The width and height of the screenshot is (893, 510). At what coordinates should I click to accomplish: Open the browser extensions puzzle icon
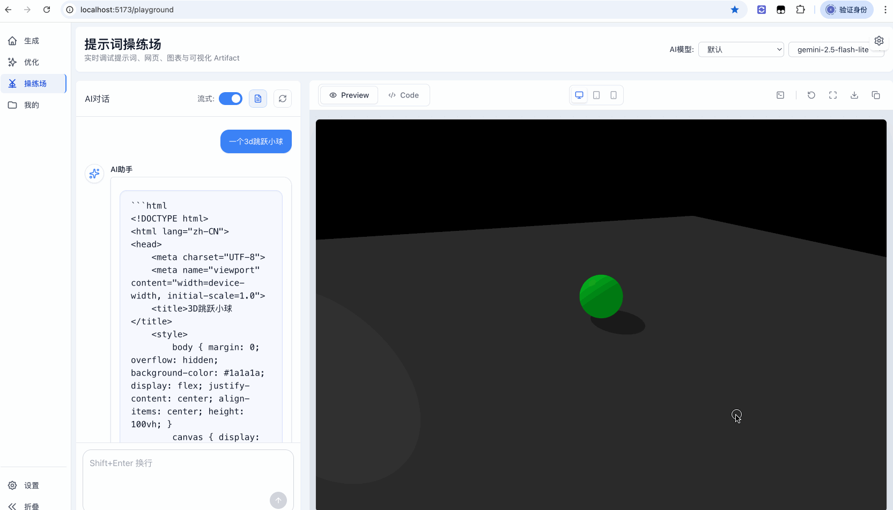tap(800, 10)
